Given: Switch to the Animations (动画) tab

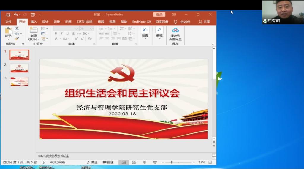Looking at the screenshot, I should tap(68, 22).
